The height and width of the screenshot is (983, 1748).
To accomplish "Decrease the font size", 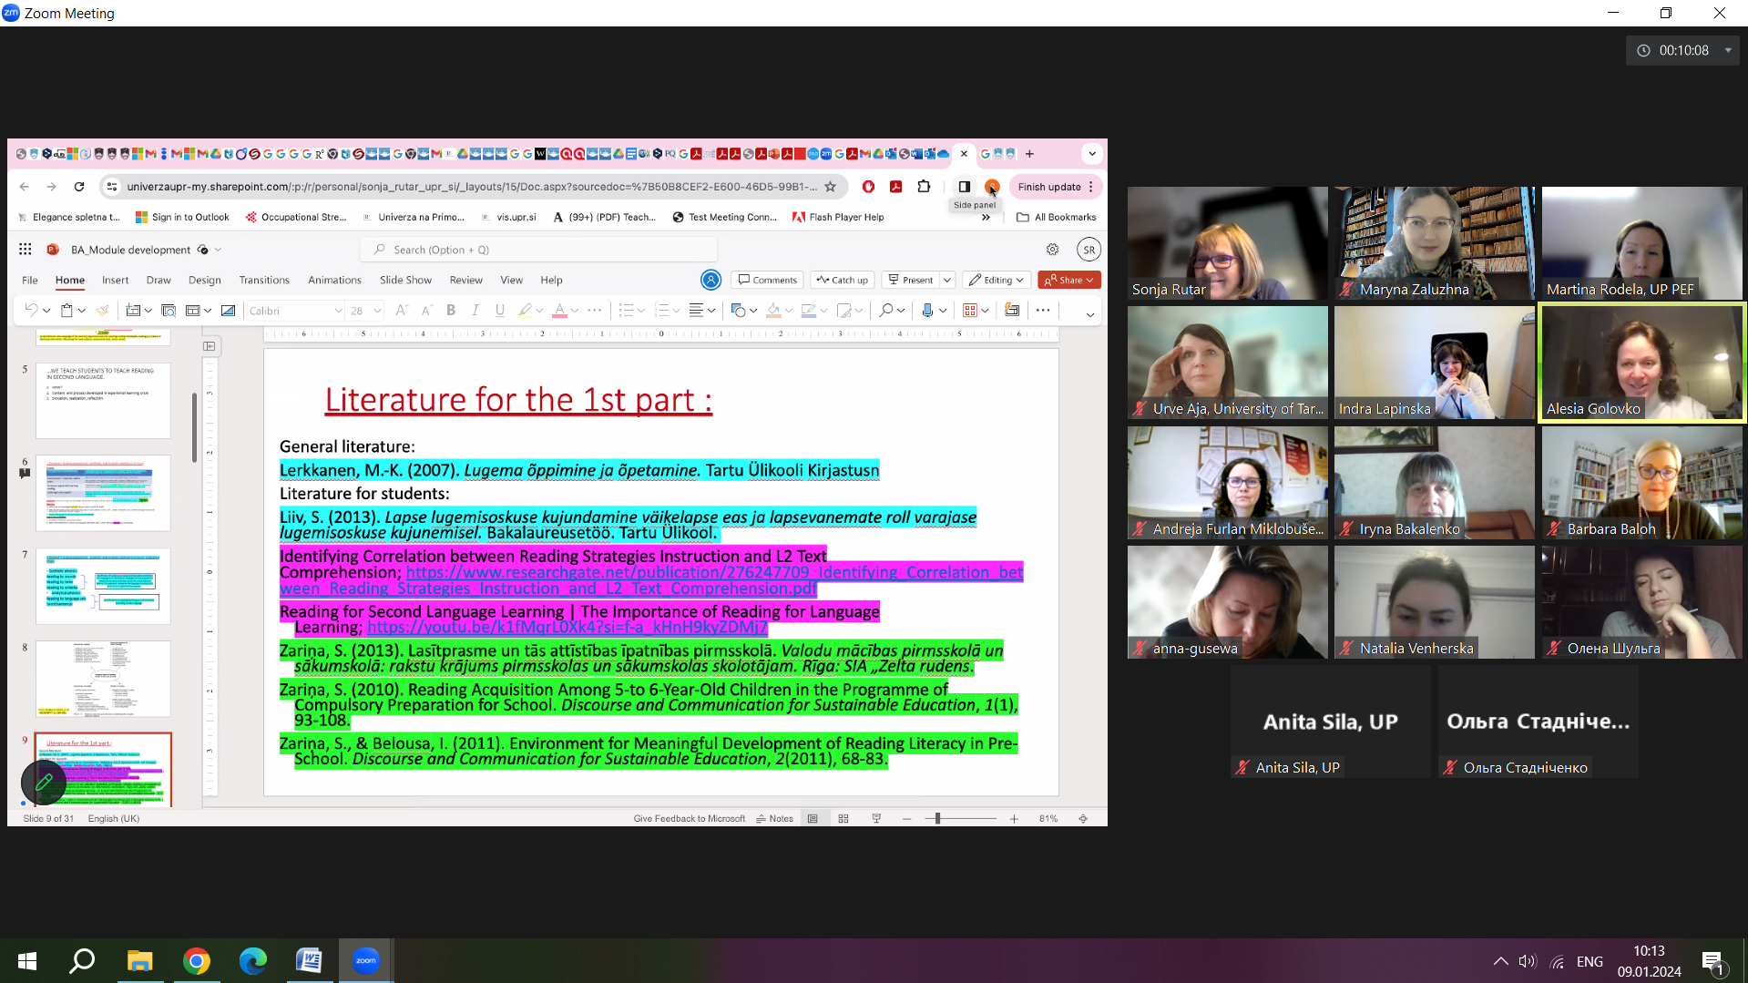I will click(426, 311).
